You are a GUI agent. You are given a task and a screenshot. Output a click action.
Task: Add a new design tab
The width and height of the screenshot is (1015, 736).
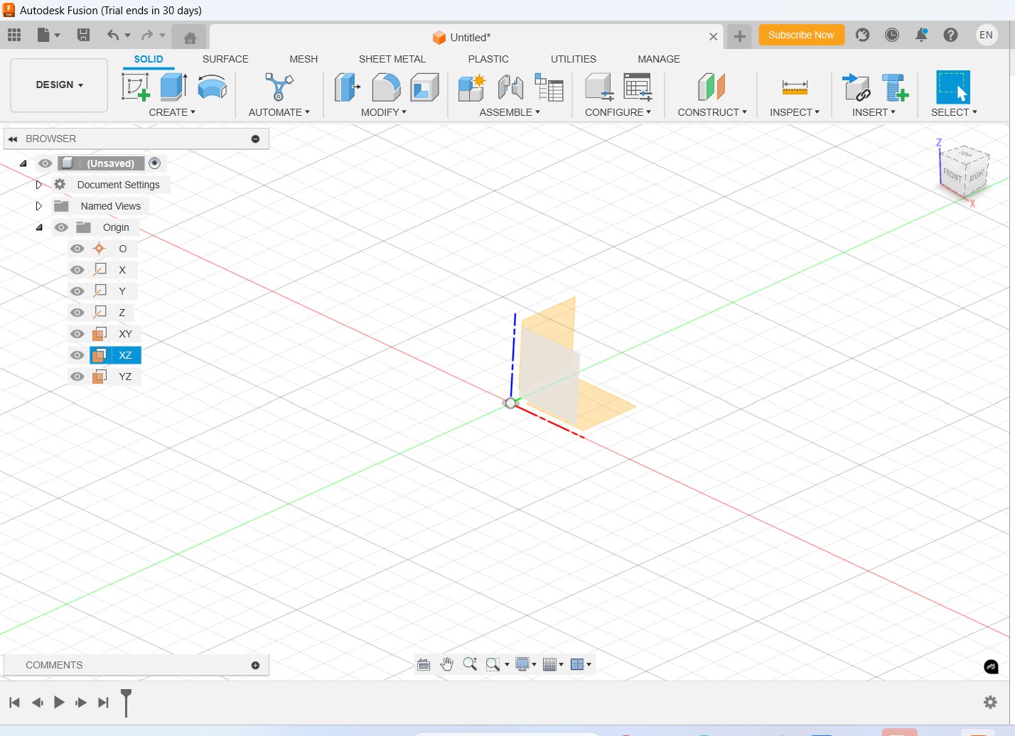739,36
